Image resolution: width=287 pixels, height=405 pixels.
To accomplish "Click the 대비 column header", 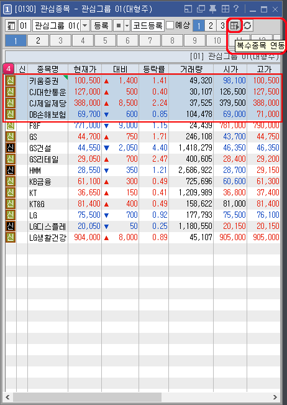I will coord(120,69).
